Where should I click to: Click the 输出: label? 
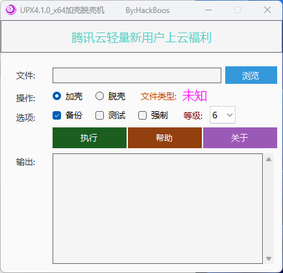pos(25,162)
